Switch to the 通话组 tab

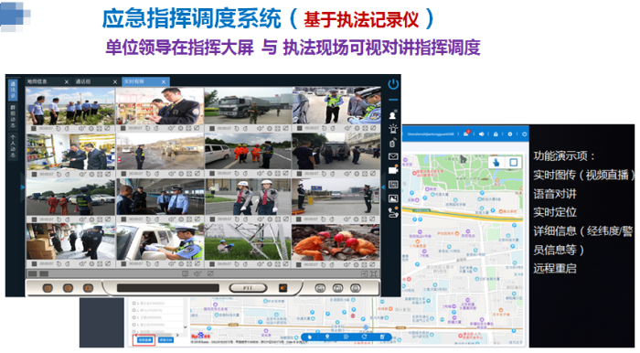pyautogui.click(x=84, y=81)
